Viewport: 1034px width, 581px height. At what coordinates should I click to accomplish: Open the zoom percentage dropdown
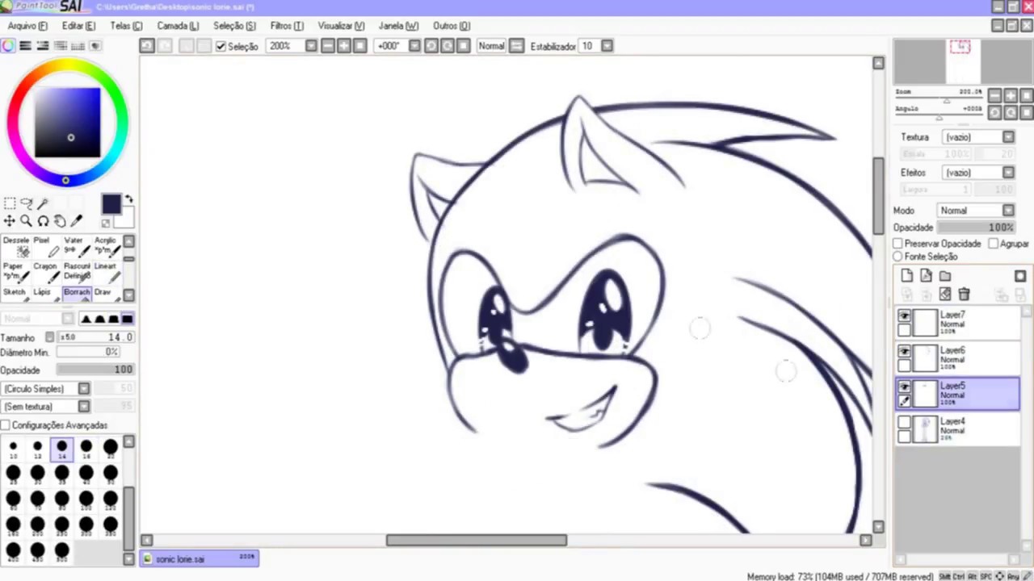click(x=311, y=46)
